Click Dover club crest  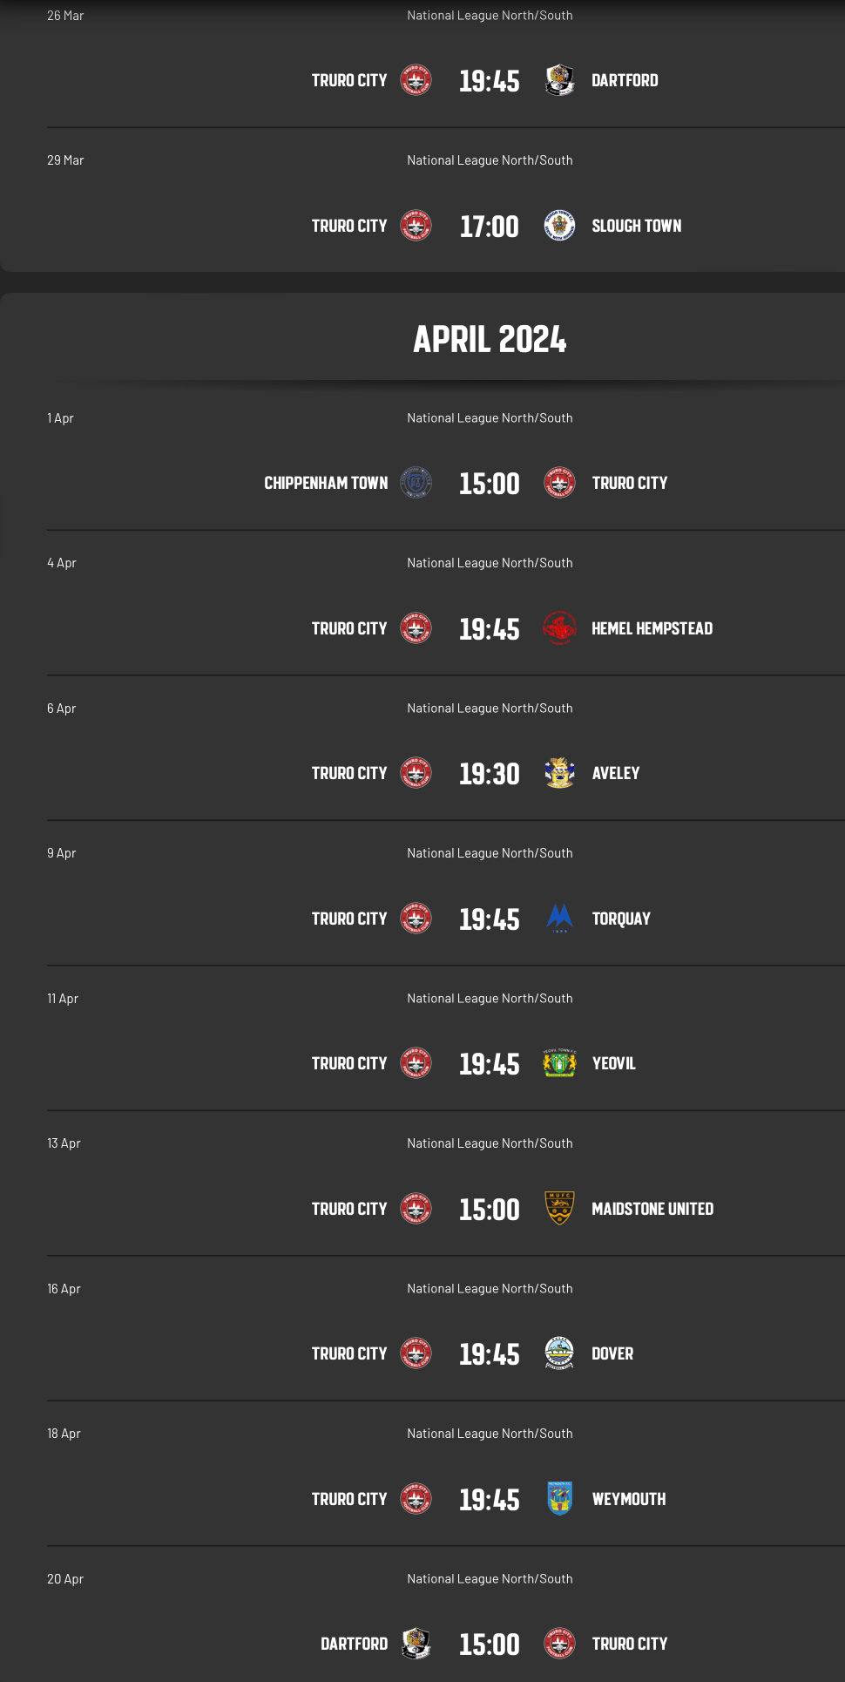pos(559,1353)
